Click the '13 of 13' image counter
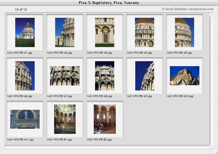The width and height of the screenshot is (218, 154). tap(21, 9)
